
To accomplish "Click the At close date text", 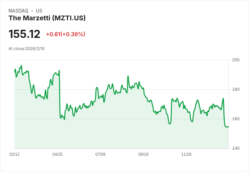I will click(x=27, y=49).
